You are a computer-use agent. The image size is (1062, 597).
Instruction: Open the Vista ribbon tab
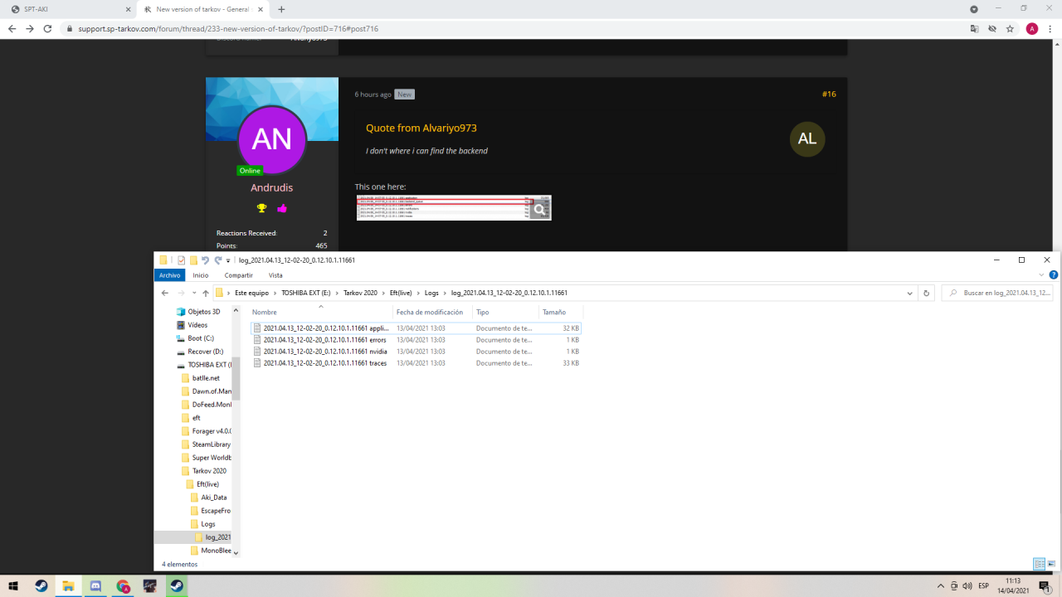click(275, 275)
